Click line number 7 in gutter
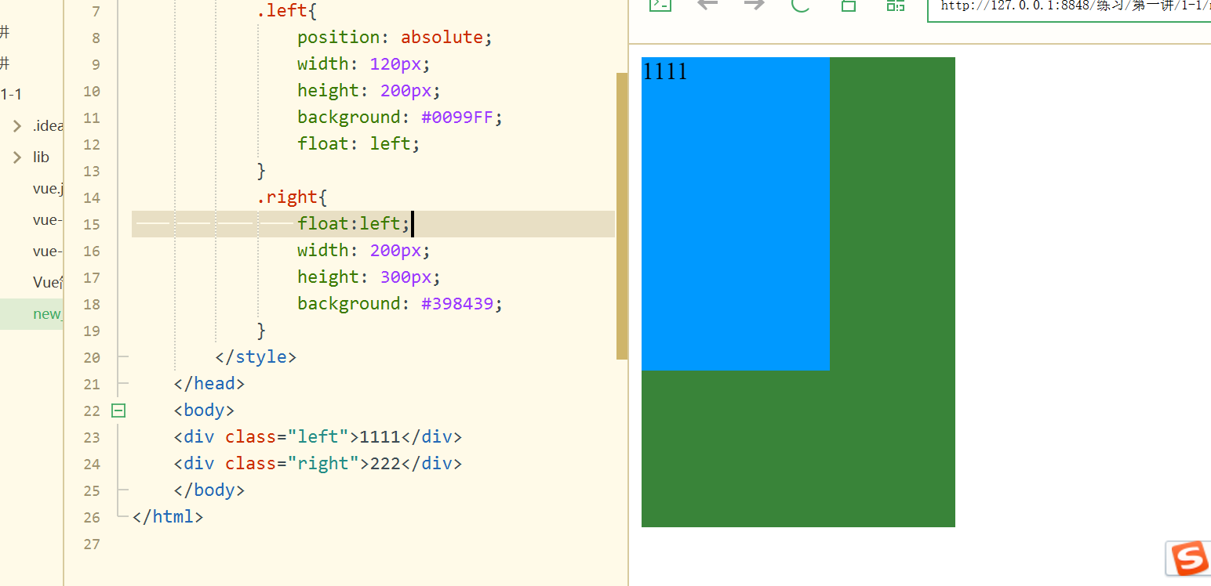The width and height of the screenshot is (1211, 586). pyautogui.click(x=96, y=12)
